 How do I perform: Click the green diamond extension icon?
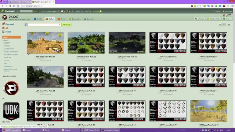(216, 6)
